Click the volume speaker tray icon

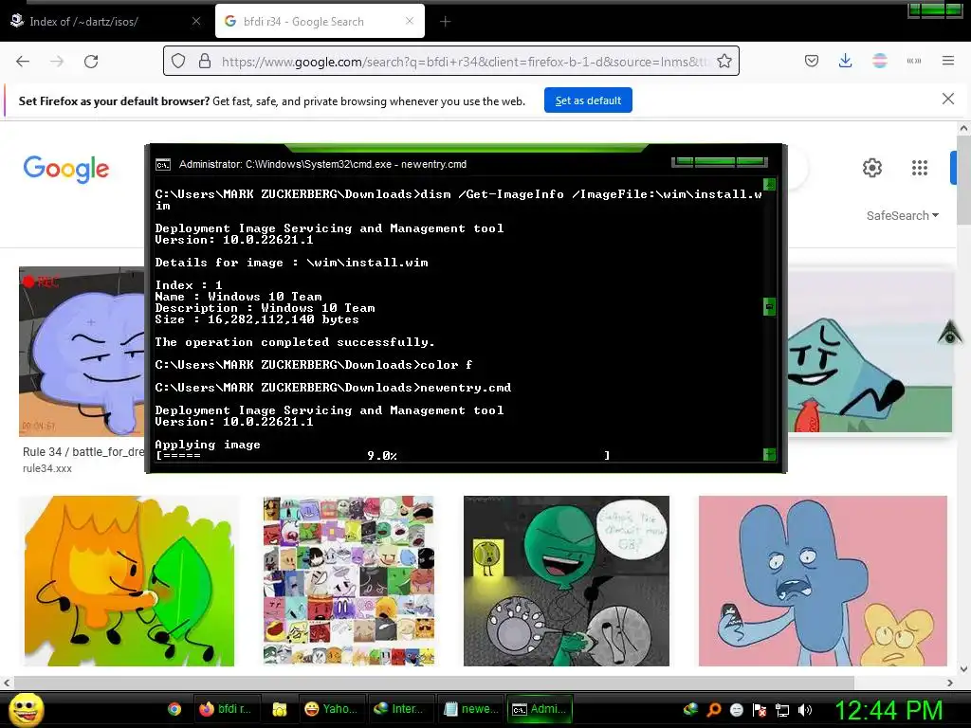pos(805,709)
